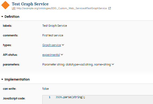This screenshot has height=104, width=153.
Task: Click the 'types:' property label
Action: 7,45
